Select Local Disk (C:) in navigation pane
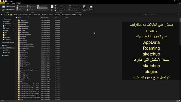 tap(8, 48)
